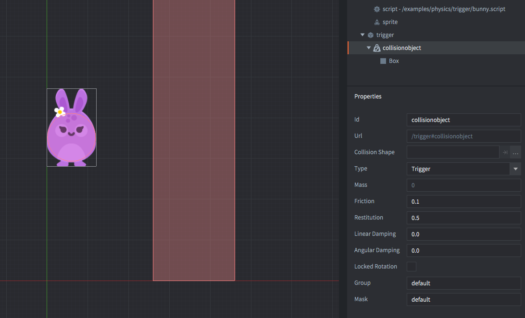The width and height of the screenshot is (525, 318).
Task: Select the sprite row in outline
Action: pos(436,22)
